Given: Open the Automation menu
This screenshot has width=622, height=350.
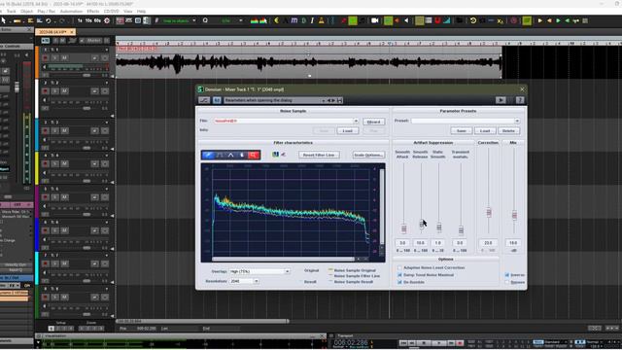Looking at the screenshot, I should click(x=71, y=11).
